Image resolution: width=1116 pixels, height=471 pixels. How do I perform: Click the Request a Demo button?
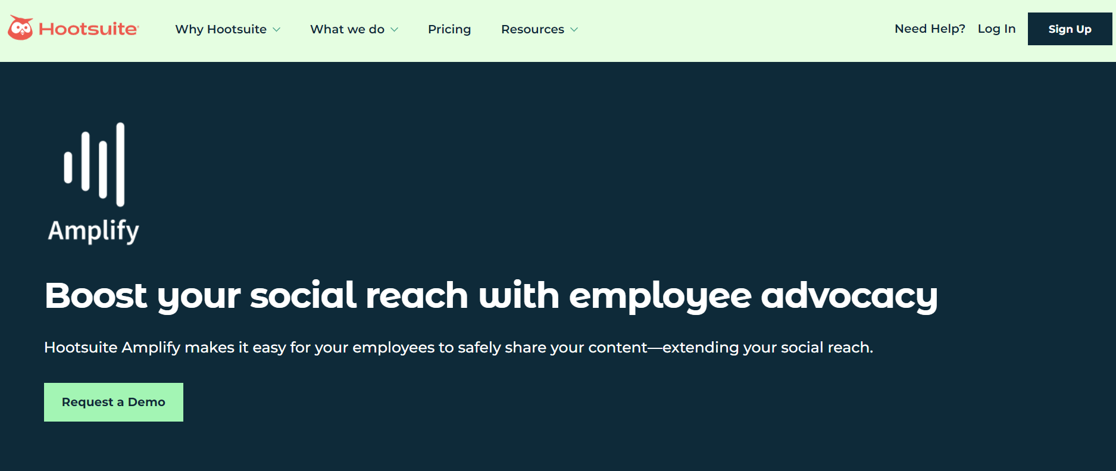point(114,402)
